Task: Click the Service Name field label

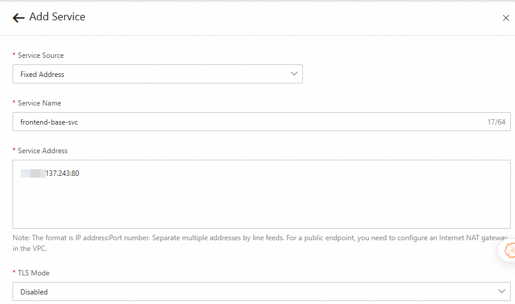Action: pos(39,103)
